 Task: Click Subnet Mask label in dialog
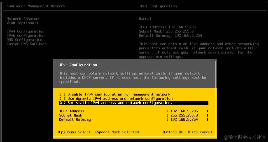(x=71, y=115)
